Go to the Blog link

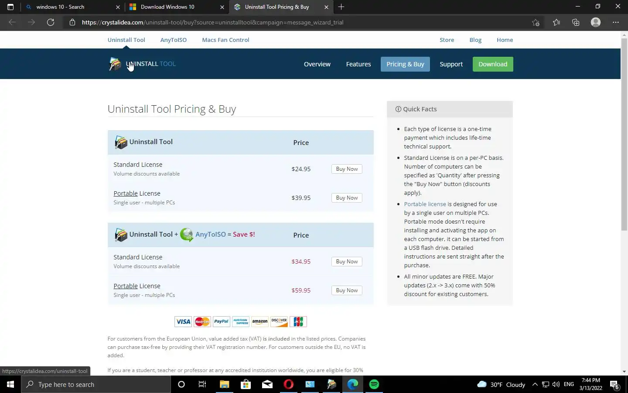coord(475,40)
